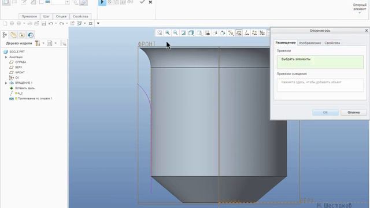370x208 pixels.
Task: Open the Шаг tab in dashboard
Action: (x=46, y=16)
